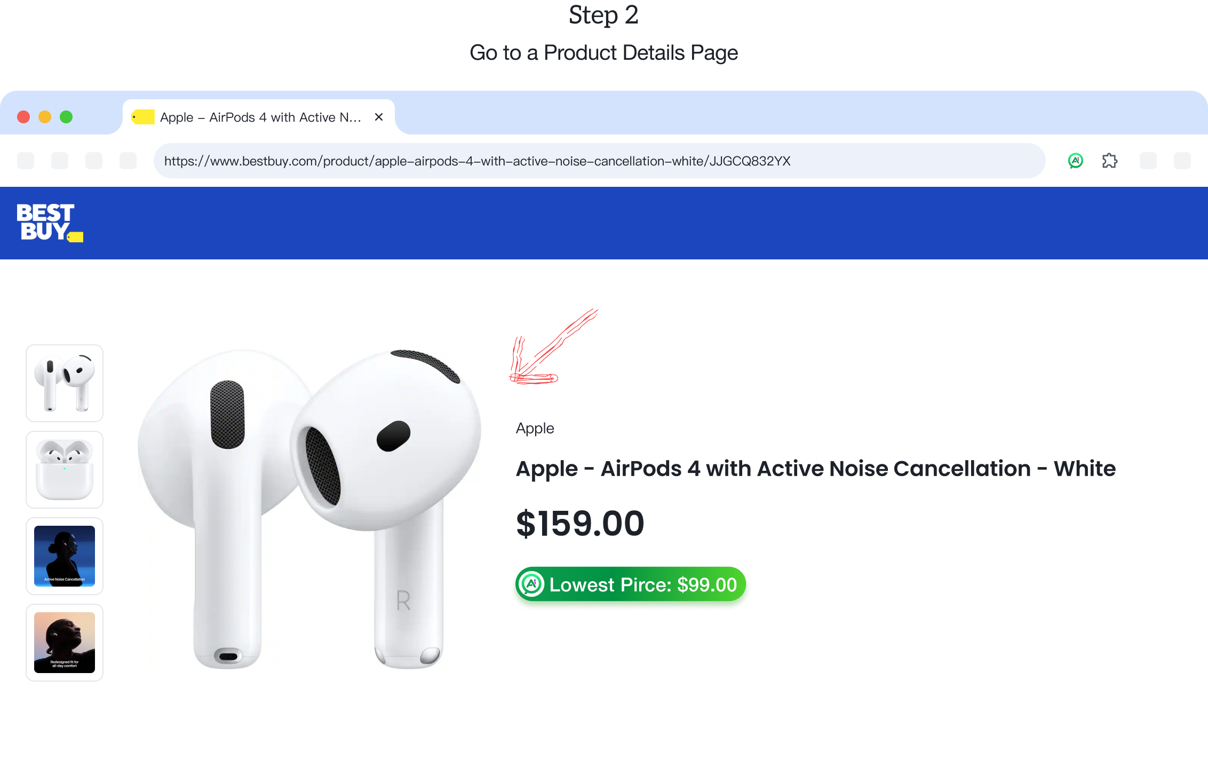
Task: Open the Active Noise Cancellation thumbnail
Action: pyautogui.click(x=64, y=556)
